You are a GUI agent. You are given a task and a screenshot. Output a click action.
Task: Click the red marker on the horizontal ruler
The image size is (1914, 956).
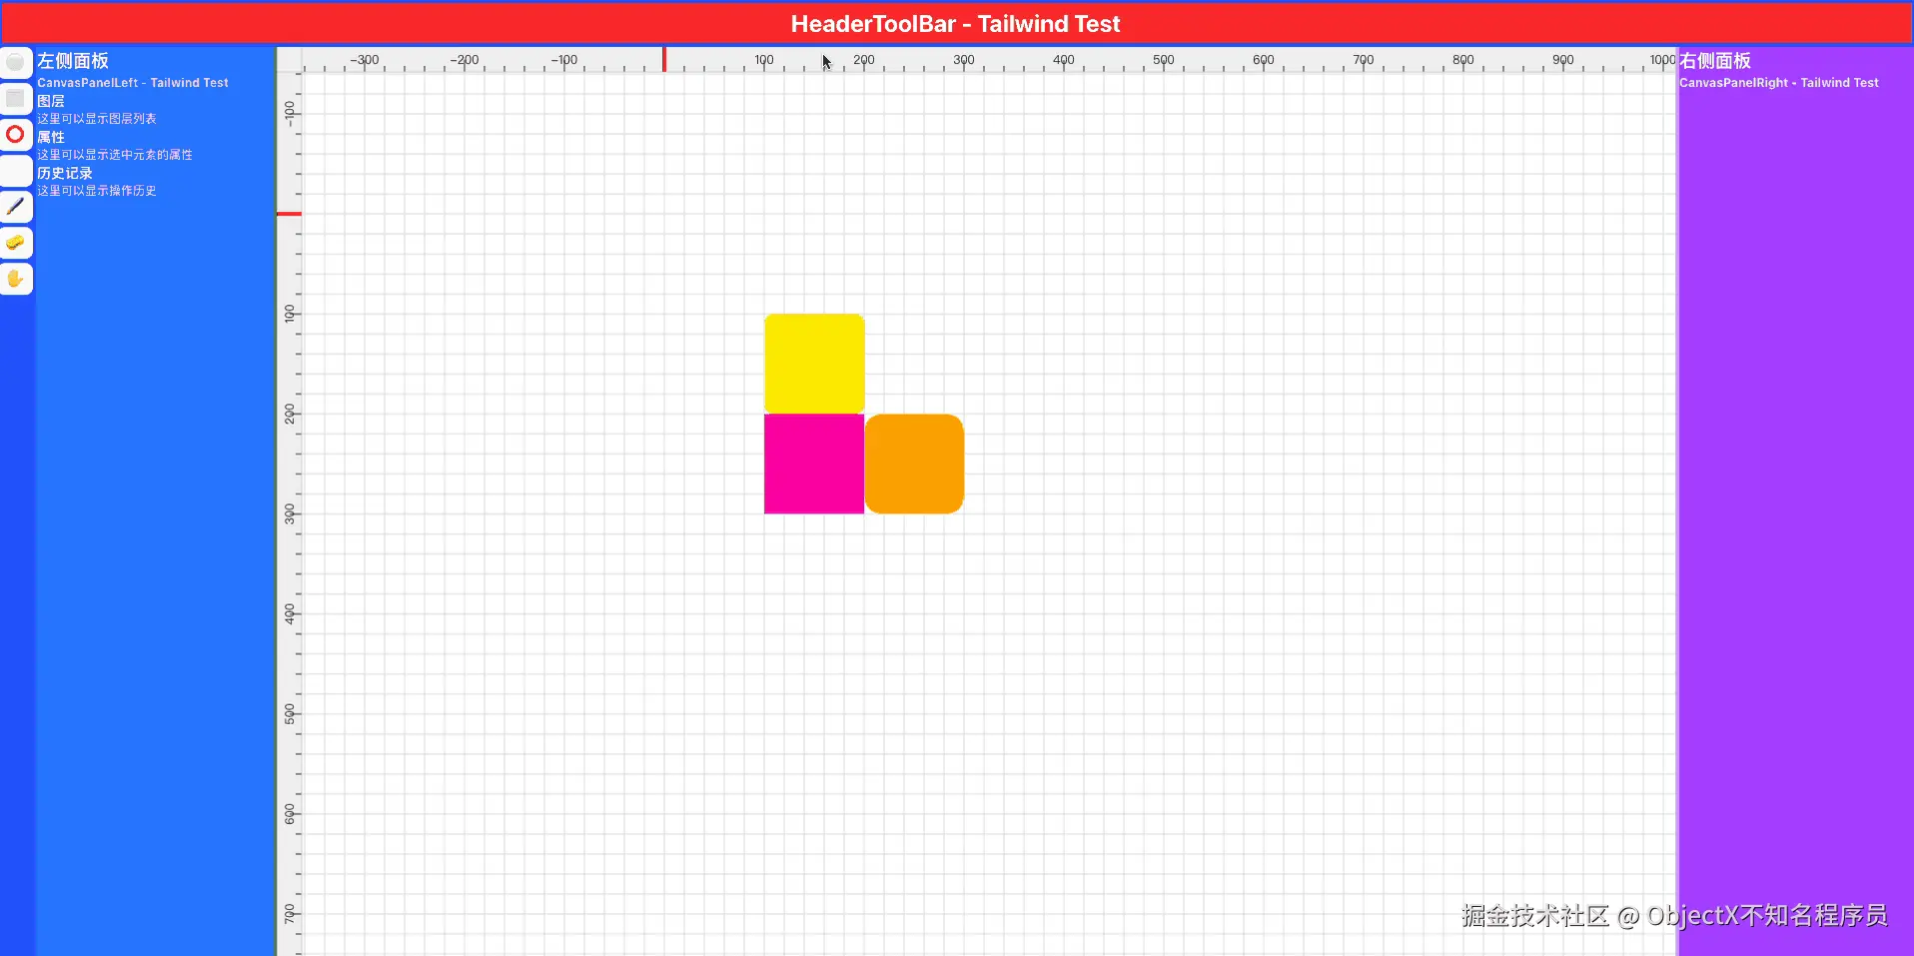click(663, 60)
